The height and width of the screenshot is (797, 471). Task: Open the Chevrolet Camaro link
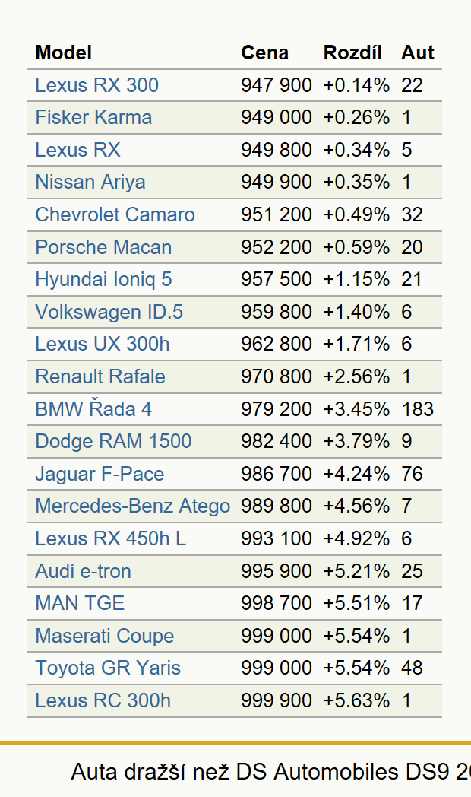[x=115, y=214]
